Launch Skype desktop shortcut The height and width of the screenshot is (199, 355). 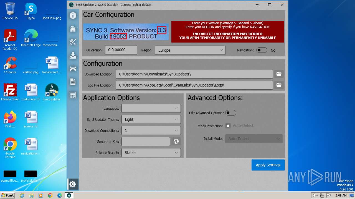(31, 11)
